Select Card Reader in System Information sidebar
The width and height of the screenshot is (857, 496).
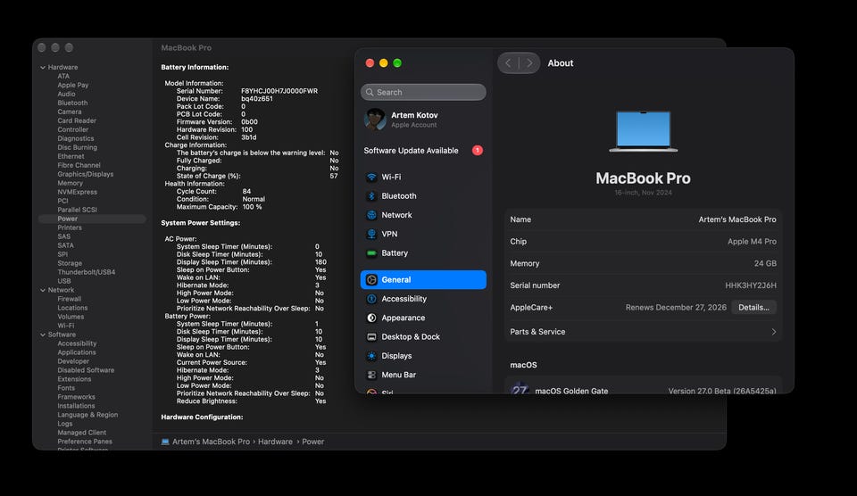pos(77,120)
